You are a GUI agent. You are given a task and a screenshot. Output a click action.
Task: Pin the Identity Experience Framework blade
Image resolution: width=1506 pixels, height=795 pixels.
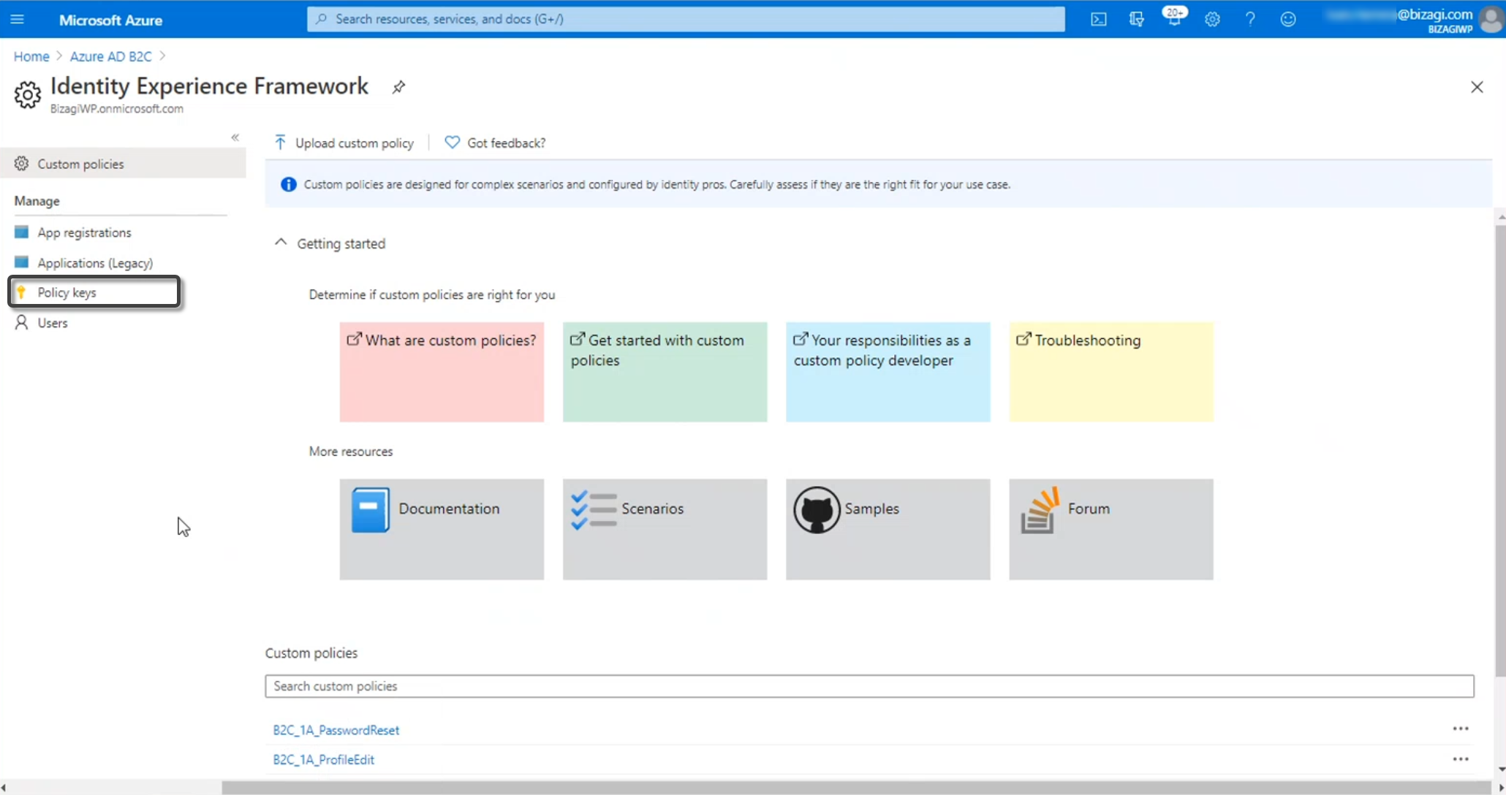click(398, 87)
